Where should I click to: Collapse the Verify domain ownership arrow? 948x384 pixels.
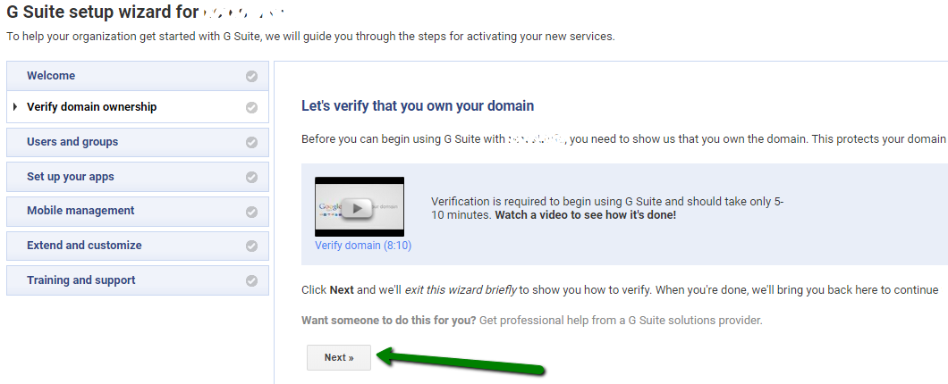[15, 107]
